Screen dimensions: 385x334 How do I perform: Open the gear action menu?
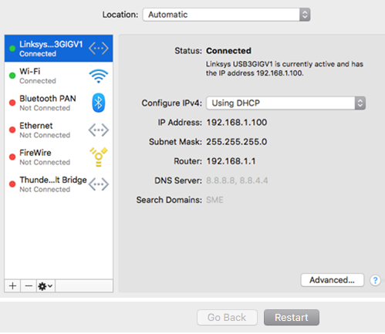pyautogui.click(x=46, y=286)
